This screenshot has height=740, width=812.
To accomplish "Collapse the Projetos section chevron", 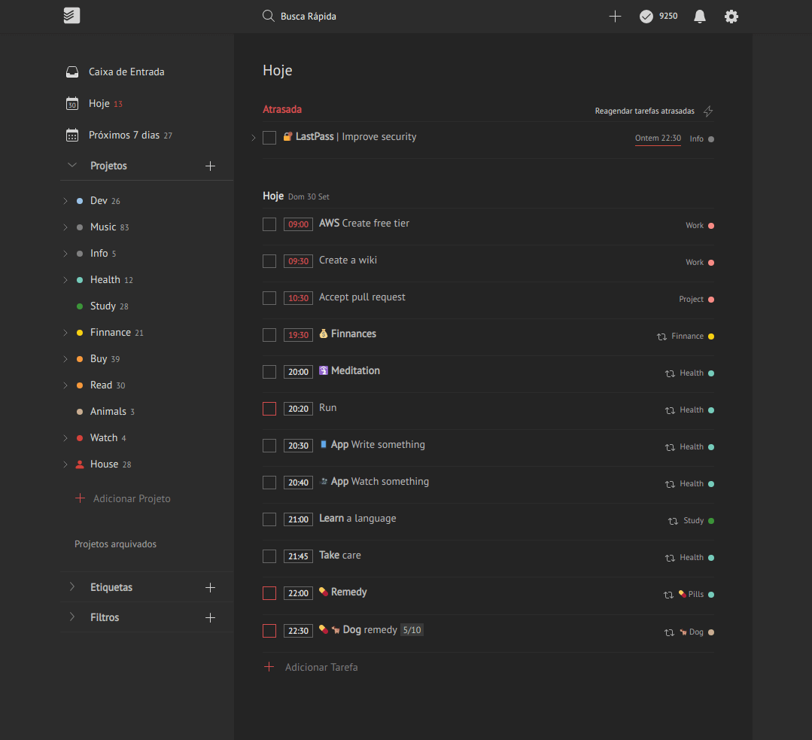I will click(71, 165).
